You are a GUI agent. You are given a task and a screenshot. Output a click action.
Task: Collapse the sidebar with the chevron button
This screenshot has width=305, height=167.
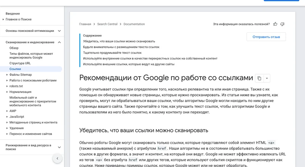[58, 159]
